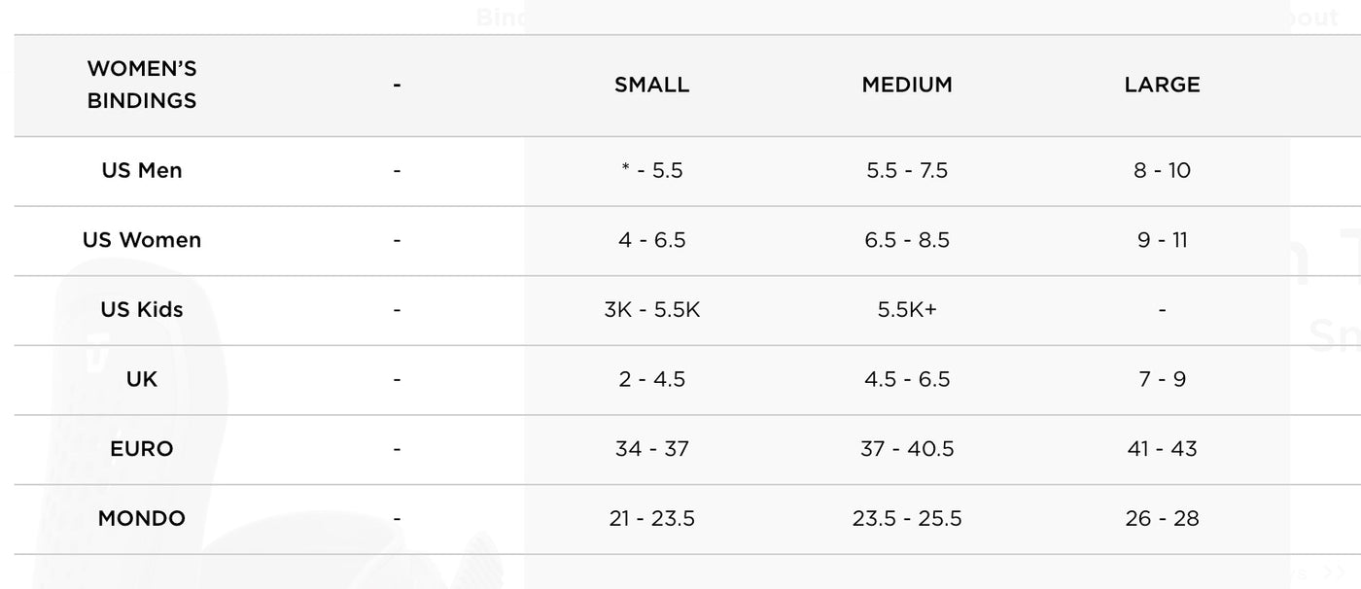The image size is (1361, 589).
Task: Select the 3K - 5.5K kids size cell
Action: (651, 310)
